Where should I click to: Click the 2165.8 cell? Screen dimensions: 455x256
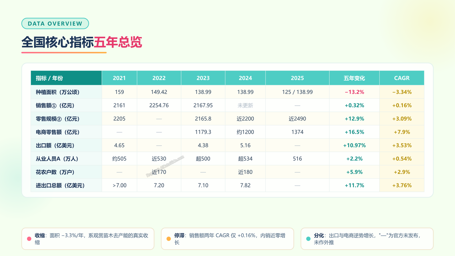coord(203,119)
